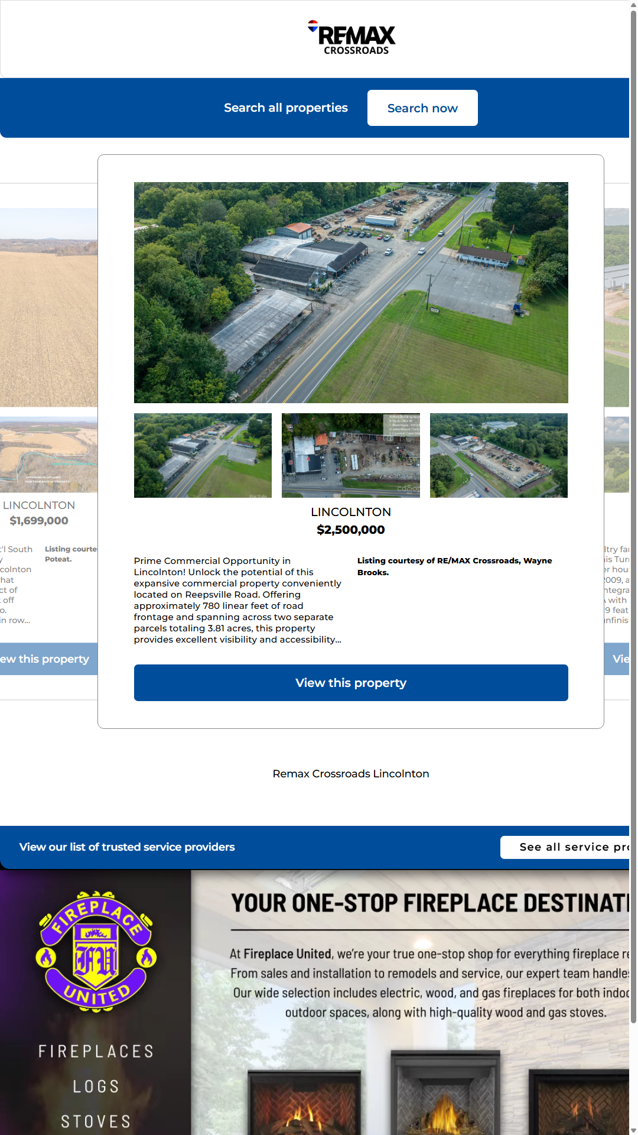Click the page's vertical scrollbar thumb
The image size is (638, 1135).
(x=633, y=514)
